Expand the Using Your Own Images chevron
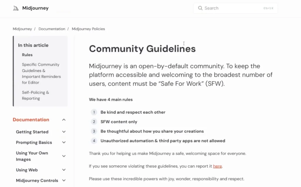The height and width of the screenshot is (187, 301). point(64,156)
